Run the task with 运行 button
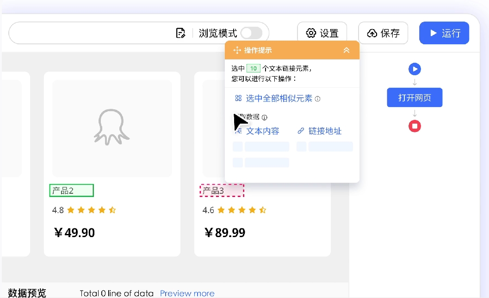The width and height of the screenshot is (489, 298). click(444, 33)
